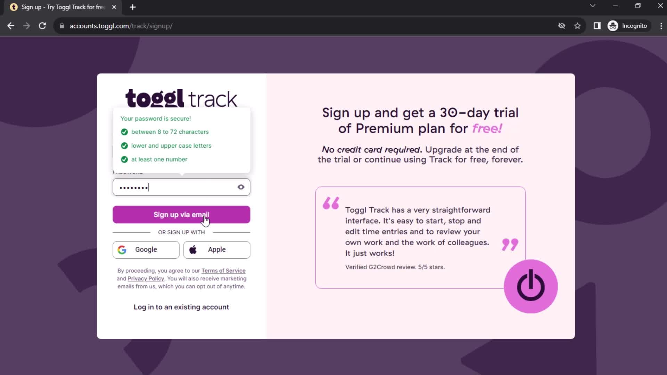
Task: Select the password input field
Action: [182, 187]
